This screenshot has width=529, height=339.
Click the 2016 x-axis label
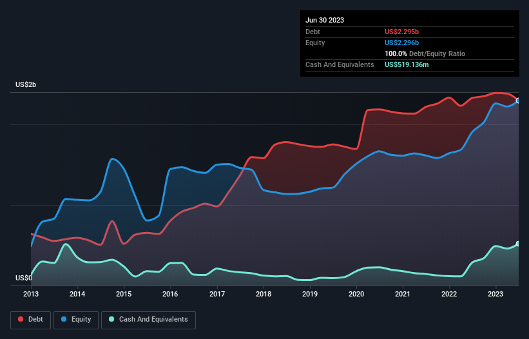[x=170, y=294]
